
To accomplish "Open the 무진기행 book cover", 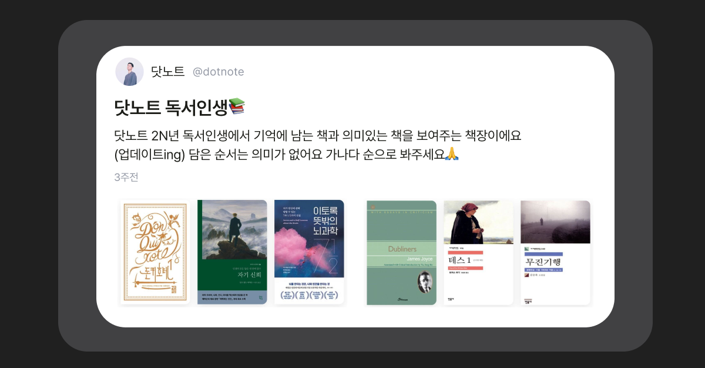I will click(555, 252).
